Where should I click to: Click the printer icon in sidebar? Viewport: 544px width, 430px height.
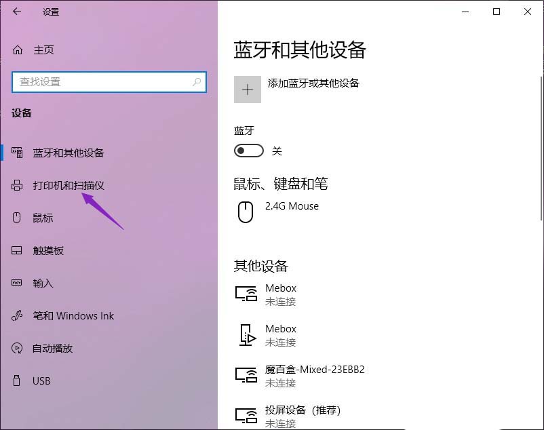(x=17, y=186)
